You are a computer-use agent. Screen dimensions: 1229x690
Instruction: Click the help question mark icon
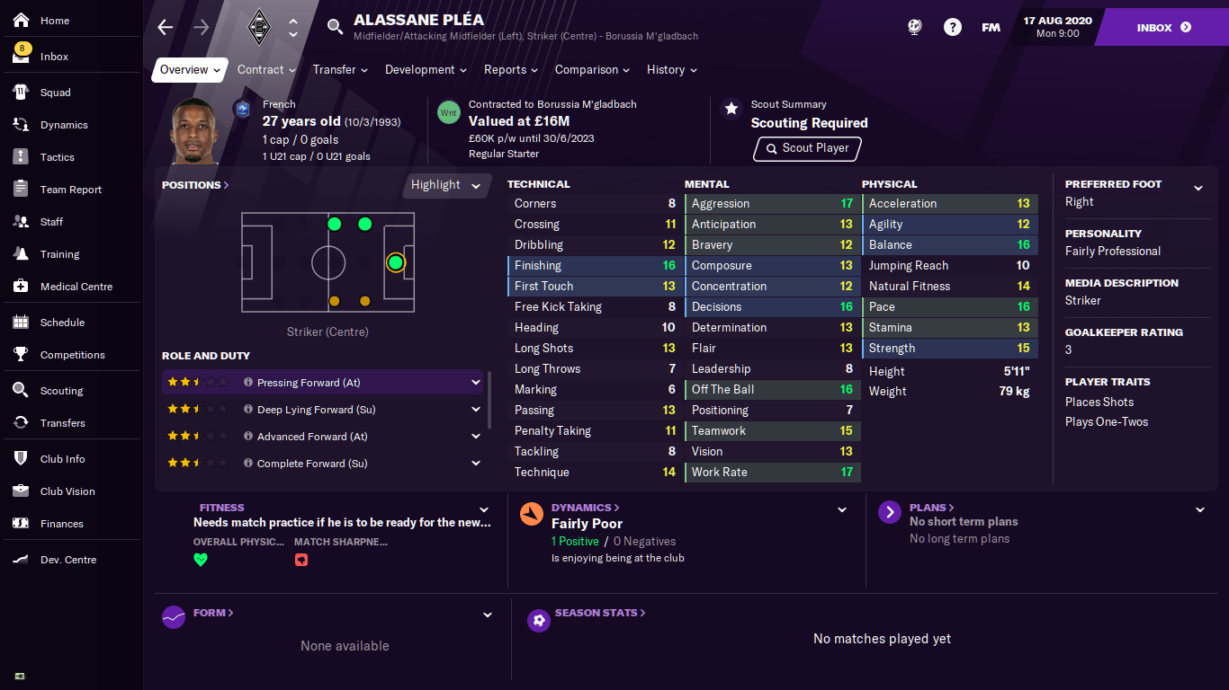pos(952,28)
